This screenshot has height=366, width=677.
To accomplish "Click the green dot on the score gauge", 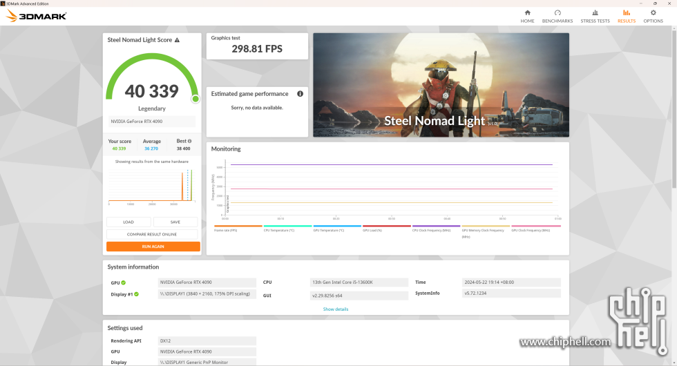I will pos(196,99).
